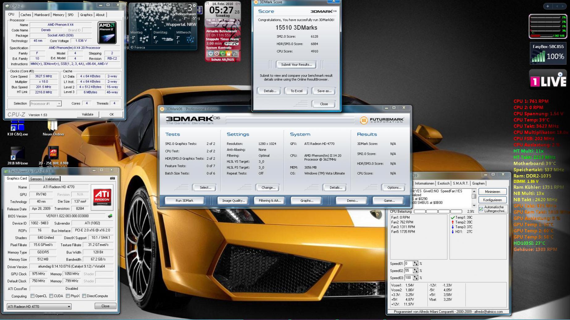570x320 pixels.
Task: Open the Sensors tab in GPU-Z
Action: [x=36, y=179]
